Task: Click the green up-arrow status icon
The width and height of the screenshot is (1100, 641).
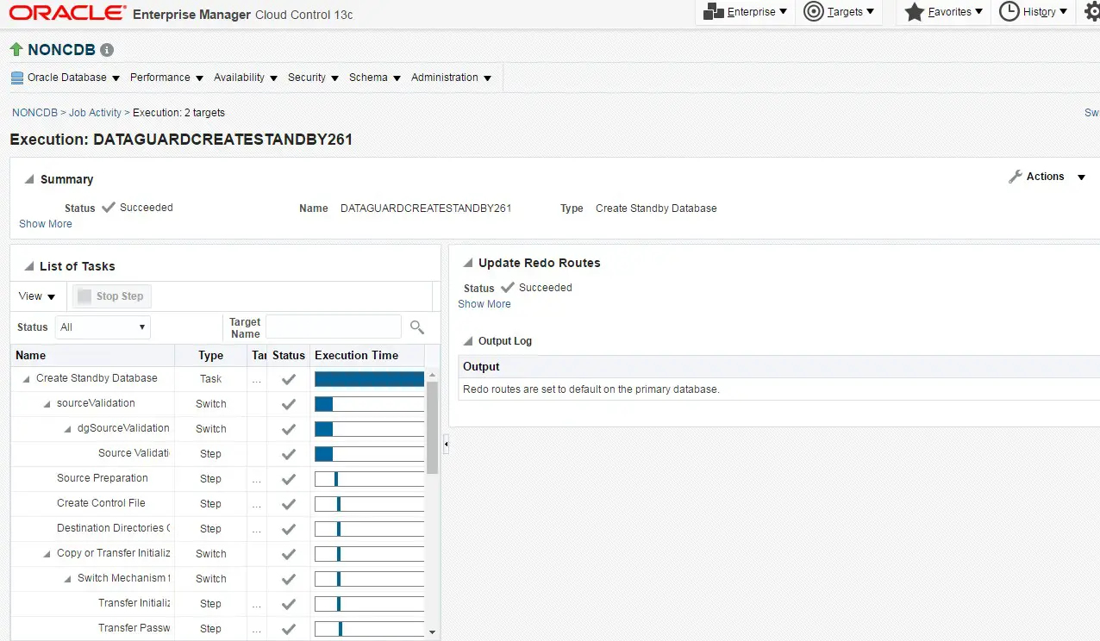Action: pyautogui.click(x=16, y=49)
